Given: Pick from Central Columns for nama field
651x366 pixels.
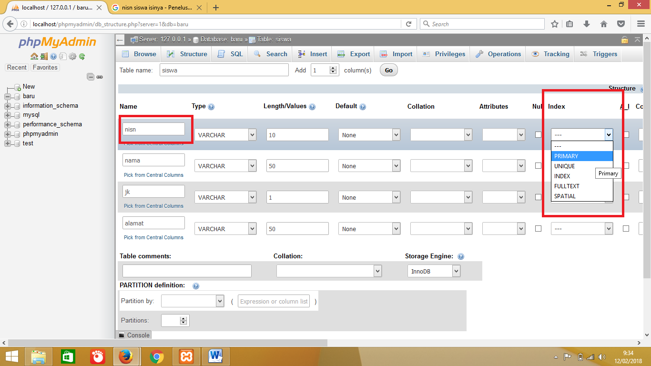Looking at the screenshot, I should pos(153,175).
